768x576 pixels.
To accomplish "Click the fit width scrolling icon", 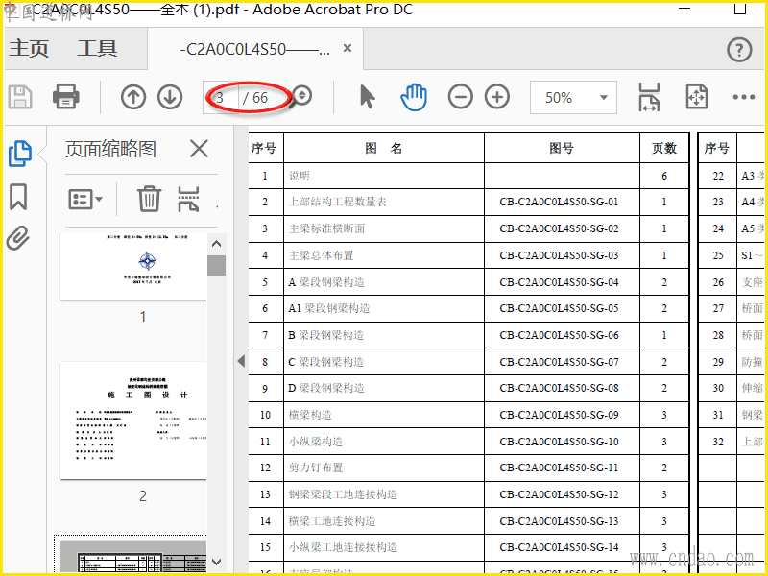I will click(649, 97).
